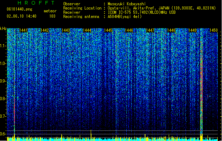
Task: Click the 1.0 kHz axis tick label
Action: 3,64
